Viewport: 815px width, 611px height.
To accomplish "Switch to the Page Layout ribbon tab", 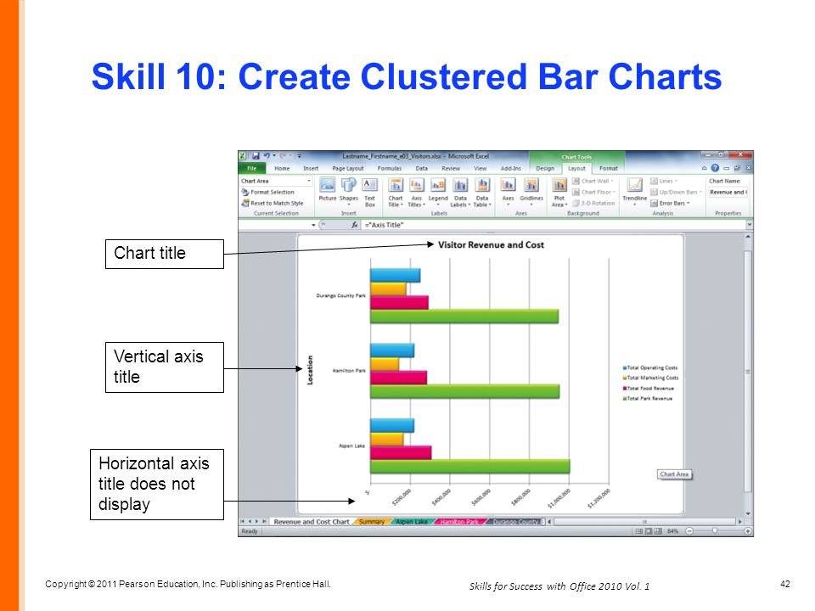I will [x=348, y=168].
